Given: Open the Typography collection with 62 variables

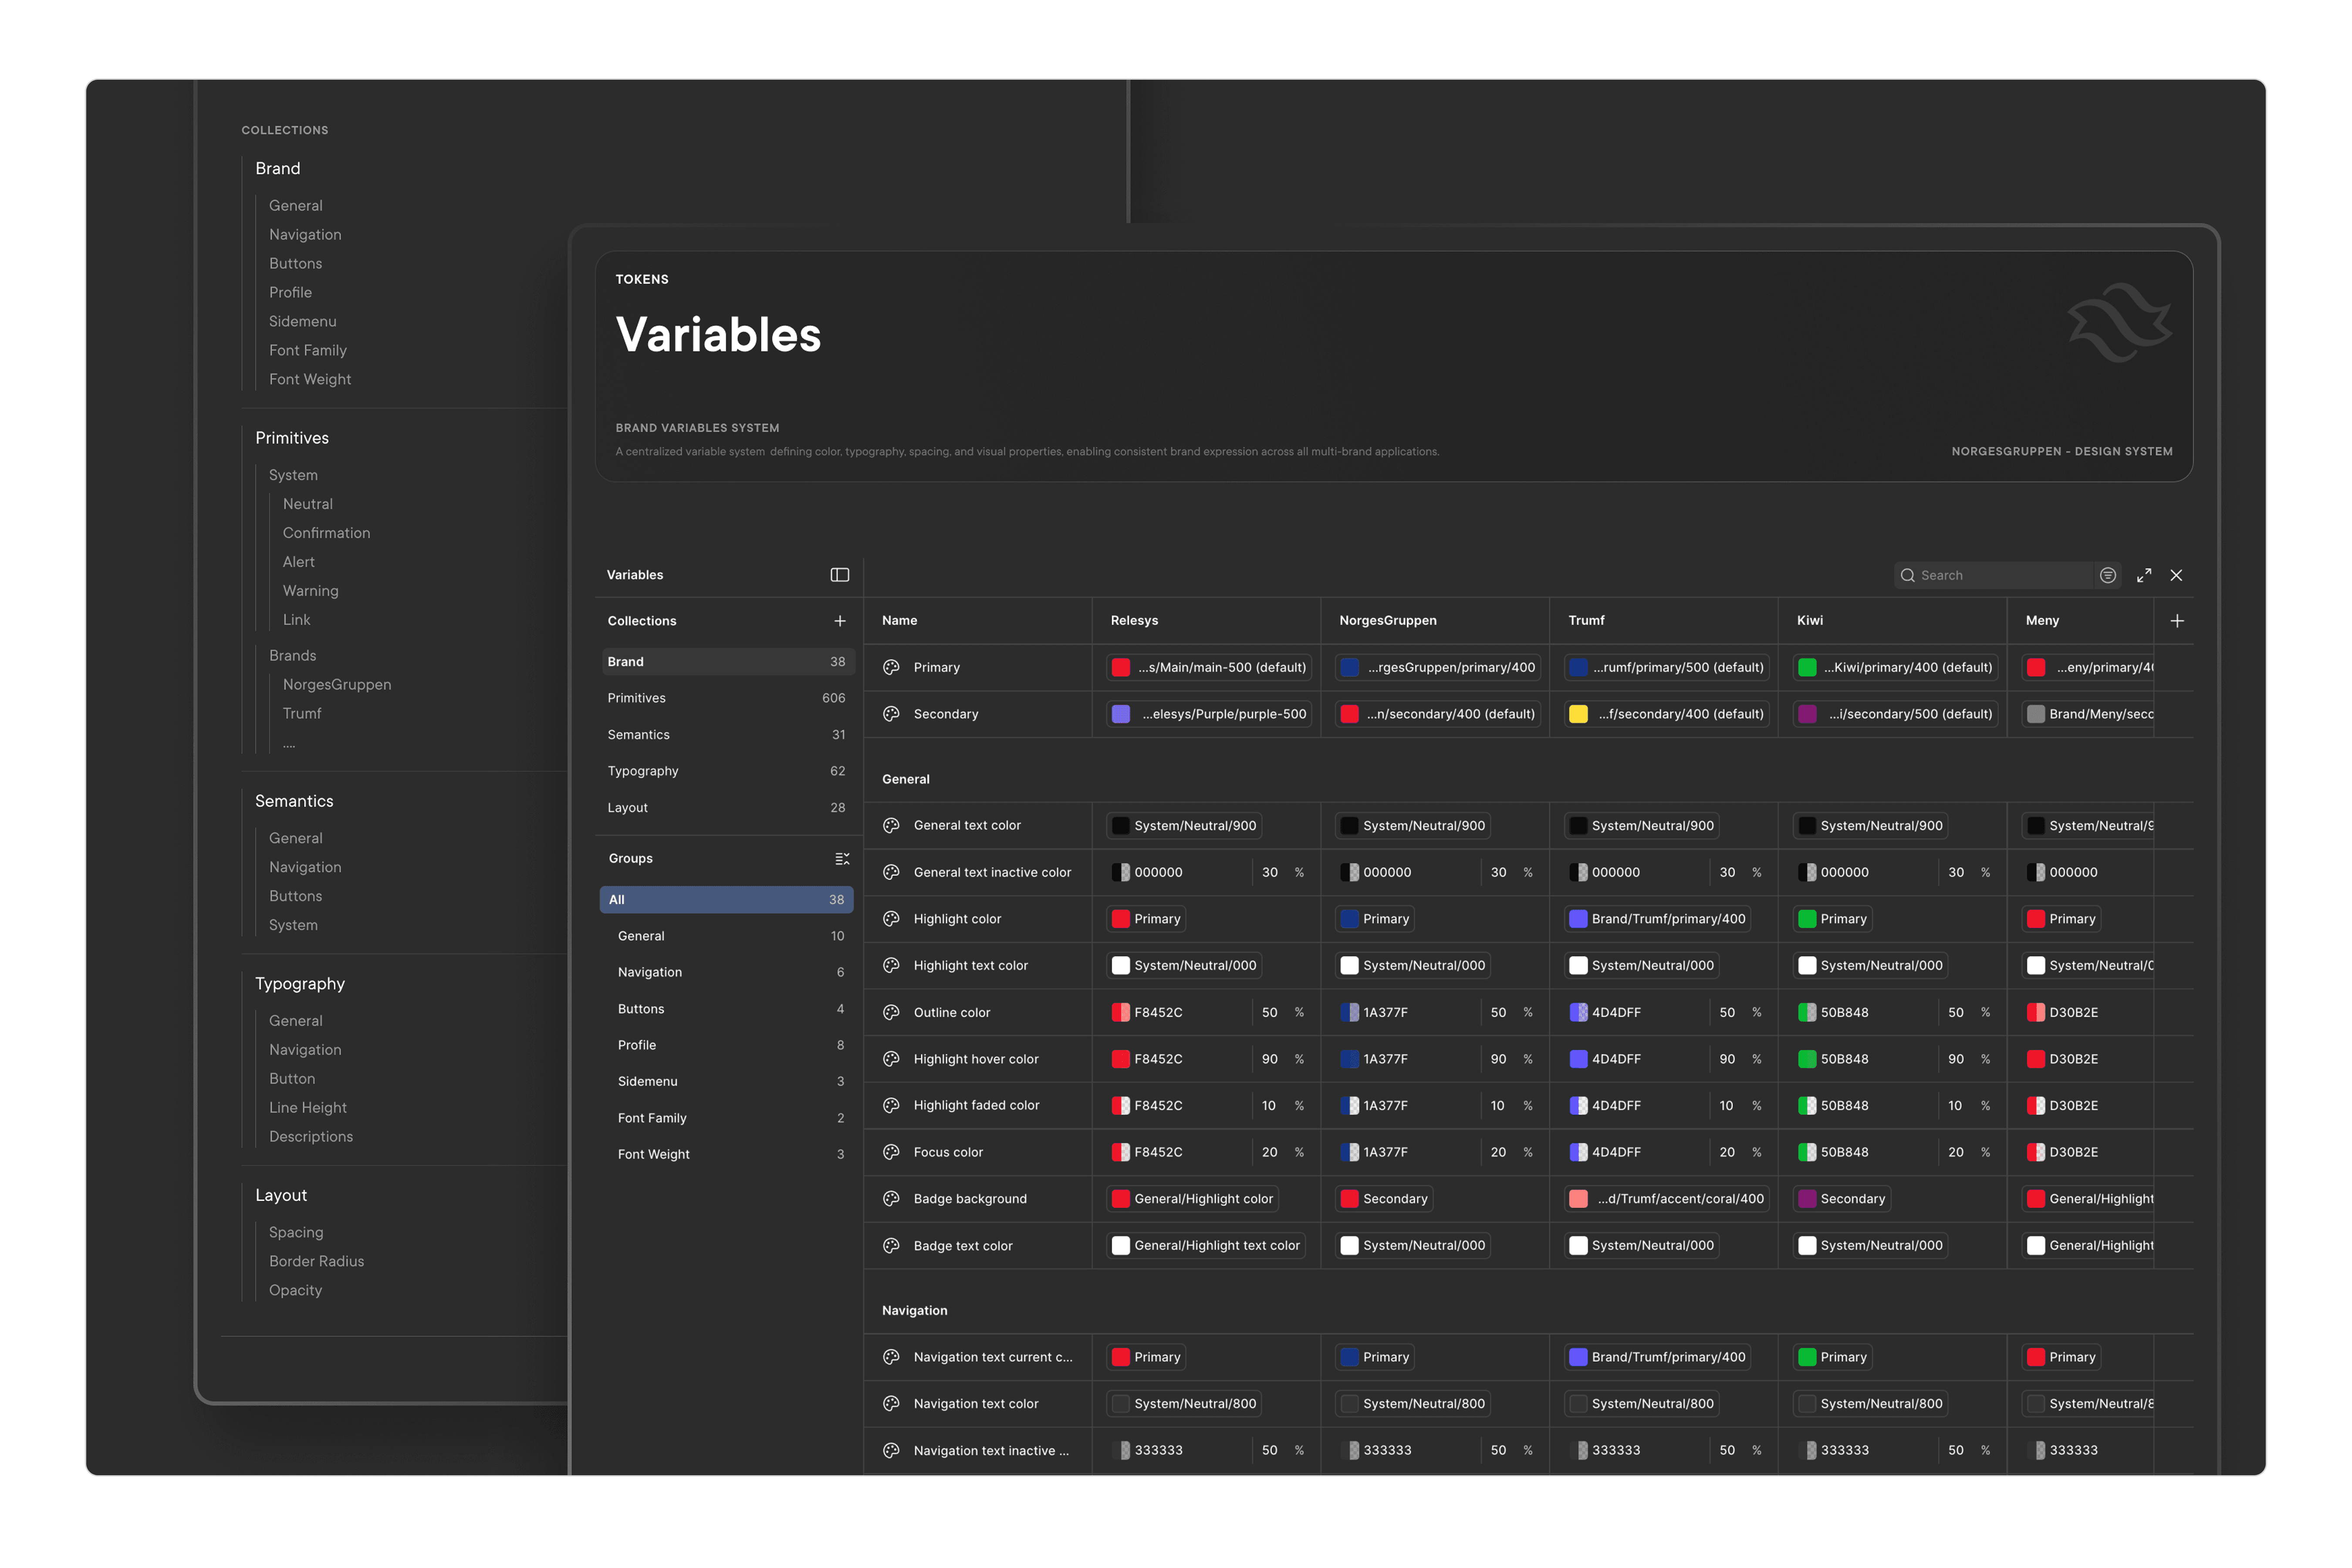Looking at the screenshot, I should 643,771.
